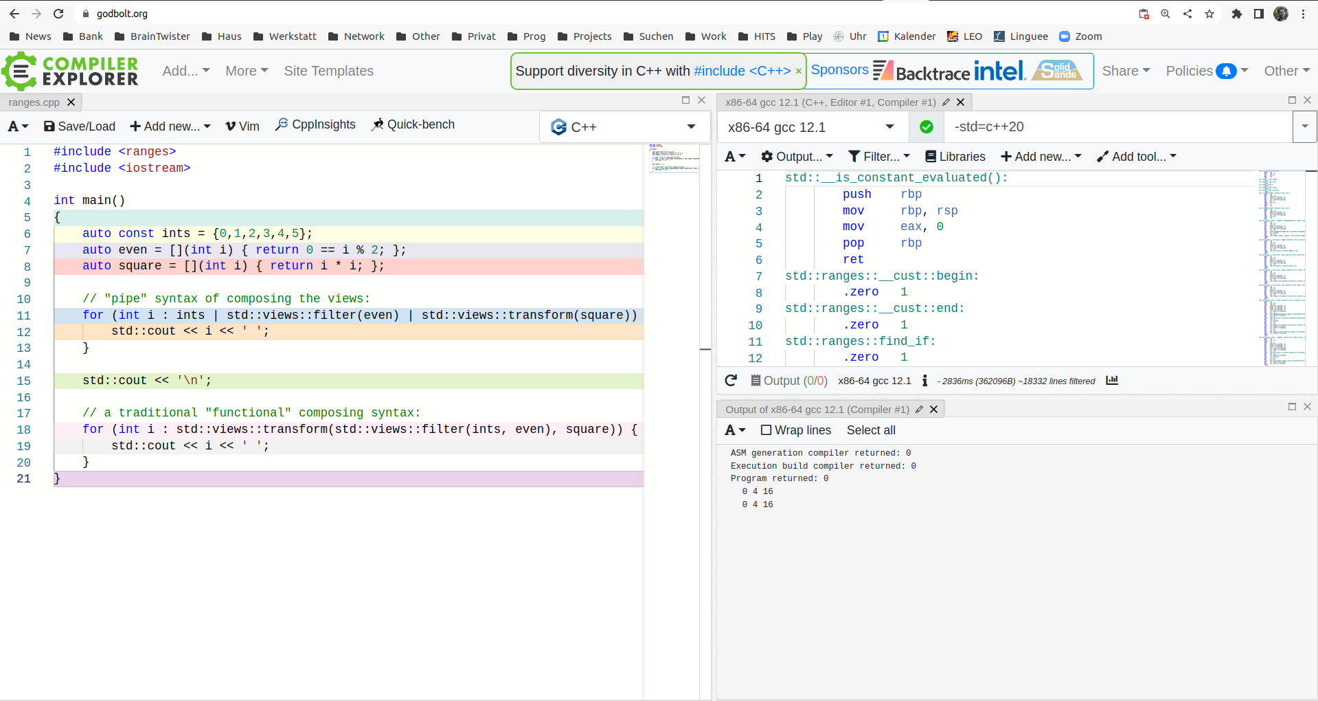This screenshot has height=701, width=1318.
Task: Enable the Wrap lines checkbox
Action: coord(766,430)
